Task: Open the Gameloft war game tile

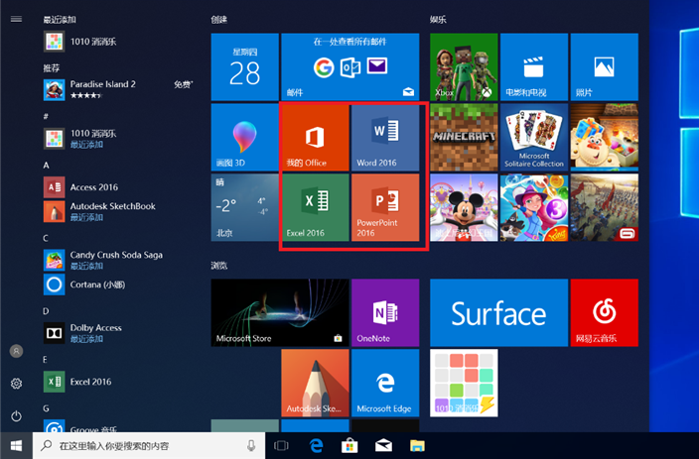Action: click(605, 207)
